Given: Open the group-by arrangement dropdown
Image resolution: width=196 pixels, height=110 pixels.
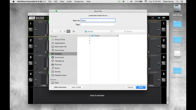Looking at the screenshot, I should click(x=74, y=31).
